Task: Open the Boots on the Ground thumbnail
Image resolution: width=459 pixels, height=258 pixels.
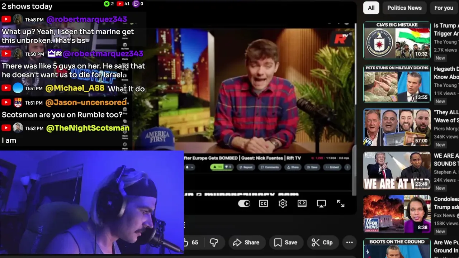Action: [397, 248]
